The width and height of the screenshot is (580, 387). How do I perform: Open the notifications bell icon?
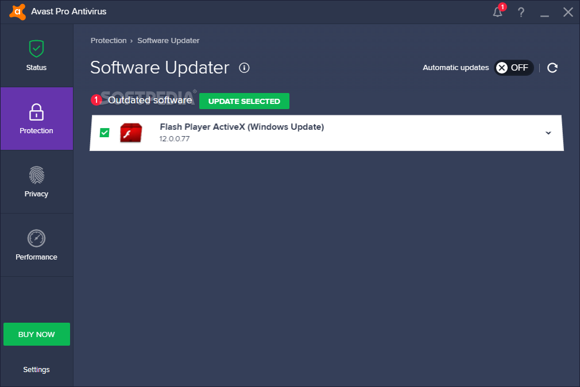(498, 12)
